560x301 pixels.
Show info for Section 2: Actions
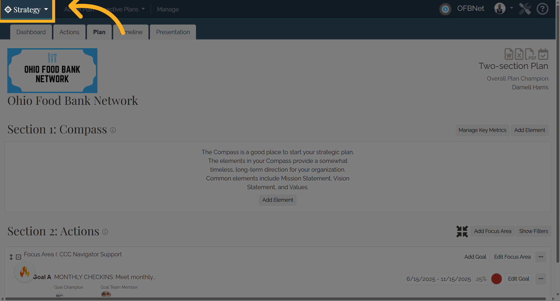tap(105, 232)
